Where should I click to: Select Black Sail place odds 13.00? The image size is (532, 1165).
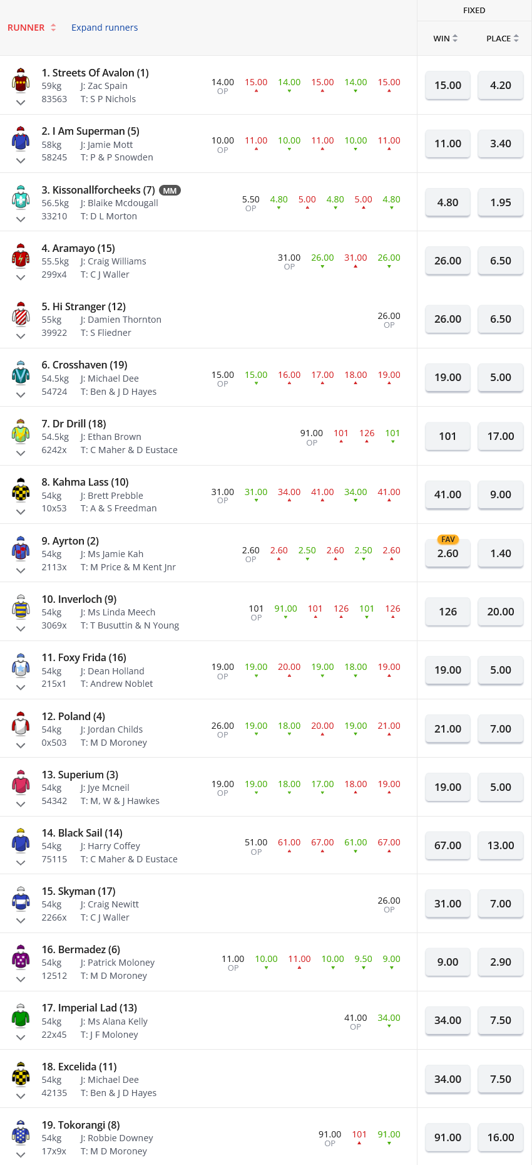(x=500, y=845)
